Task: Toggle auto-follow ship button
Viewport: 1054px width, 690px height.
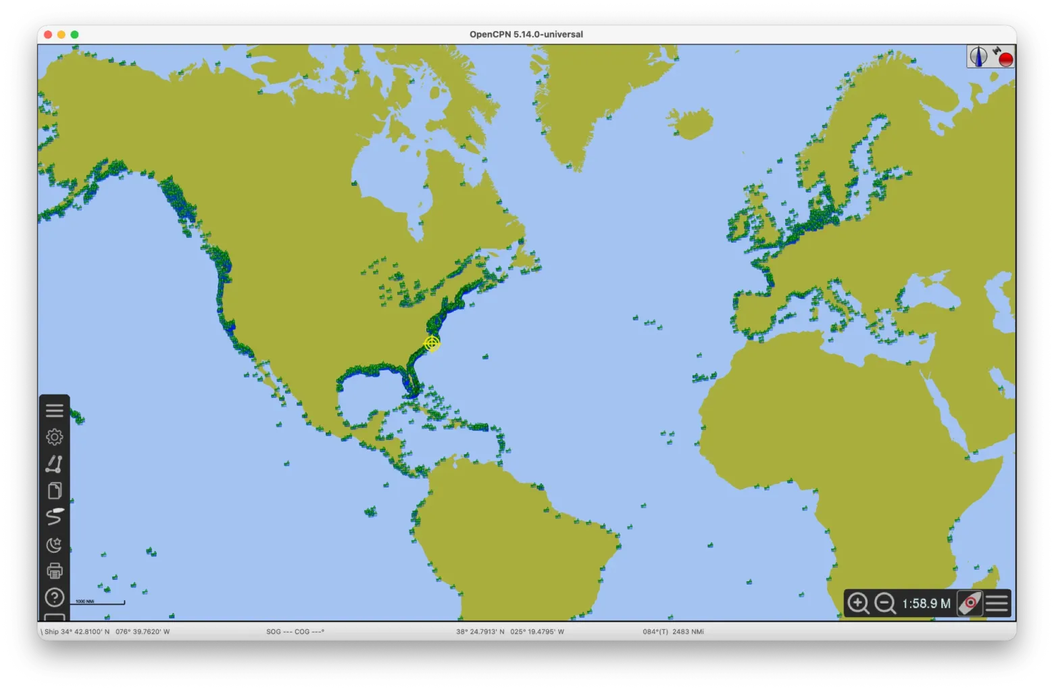Action: pos(970,603)
